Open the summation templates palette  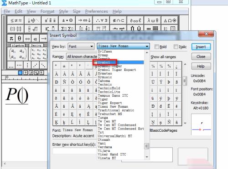pos(67,28)
